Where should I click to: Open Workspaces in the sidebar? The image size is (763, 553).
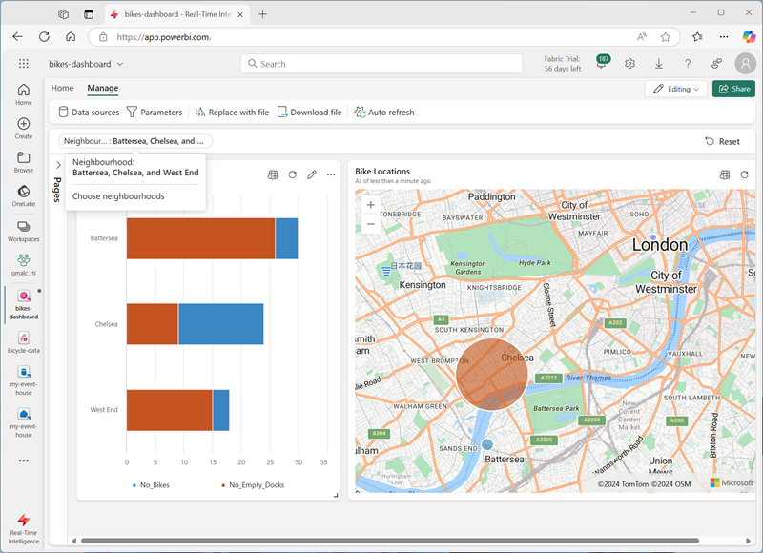pos(23,231)
